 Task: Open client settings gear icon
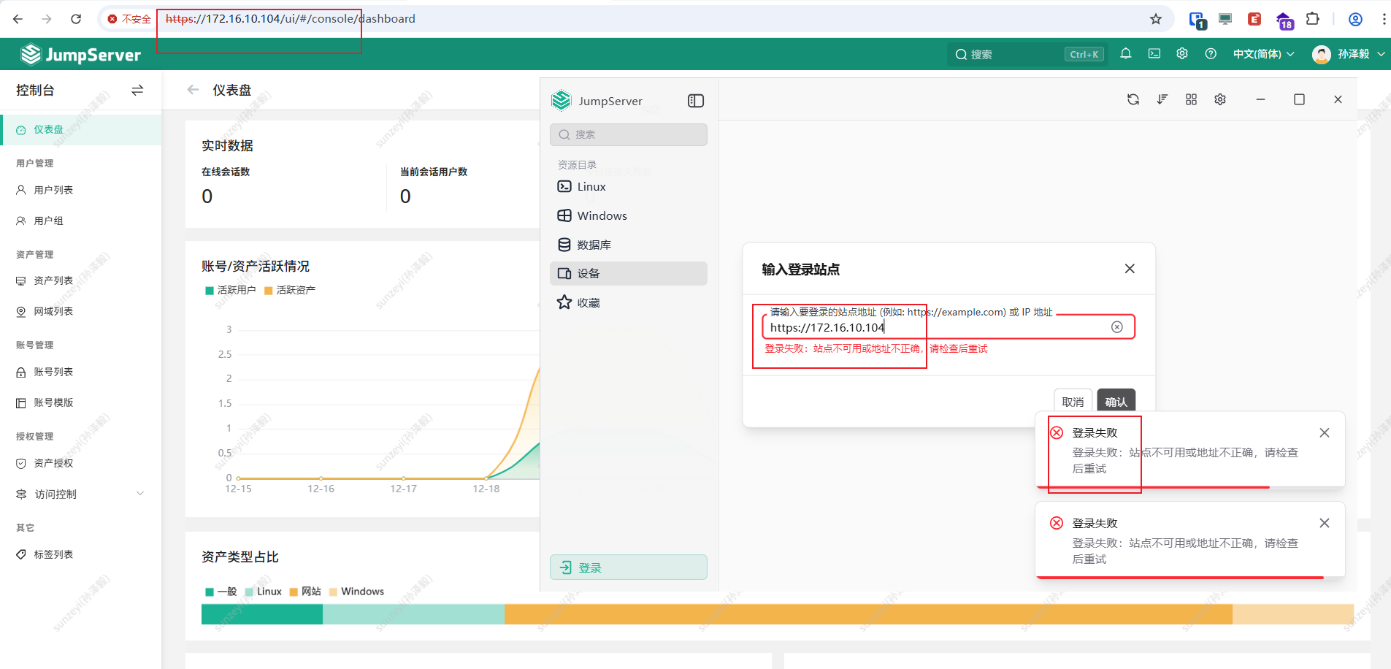click(x=1220, y=99)
